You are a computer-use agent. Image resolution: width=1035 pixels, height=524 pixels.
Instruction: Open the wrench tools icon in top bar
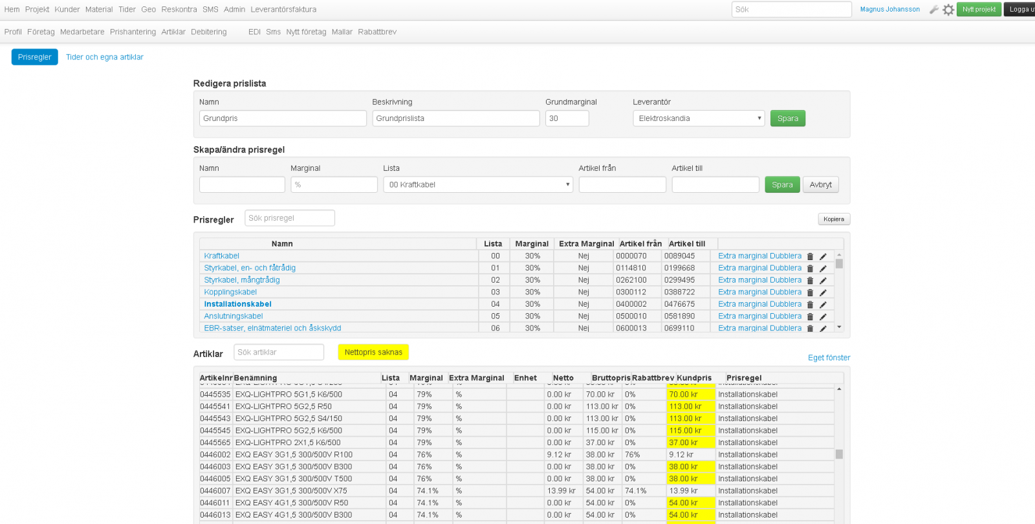[933, 10]
